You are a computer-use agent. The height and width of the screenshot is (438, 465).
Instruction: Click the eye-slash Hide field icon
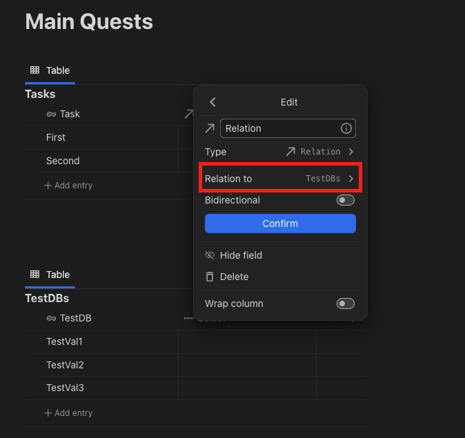[210, 255]
